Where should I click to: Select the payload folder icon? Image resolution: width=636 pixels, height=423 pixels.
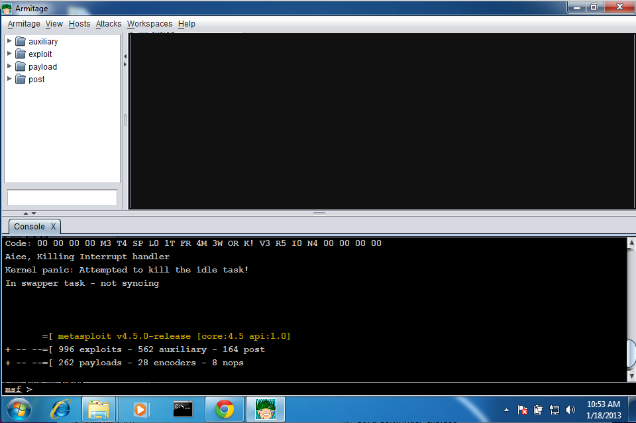click(x=21, y=66)
